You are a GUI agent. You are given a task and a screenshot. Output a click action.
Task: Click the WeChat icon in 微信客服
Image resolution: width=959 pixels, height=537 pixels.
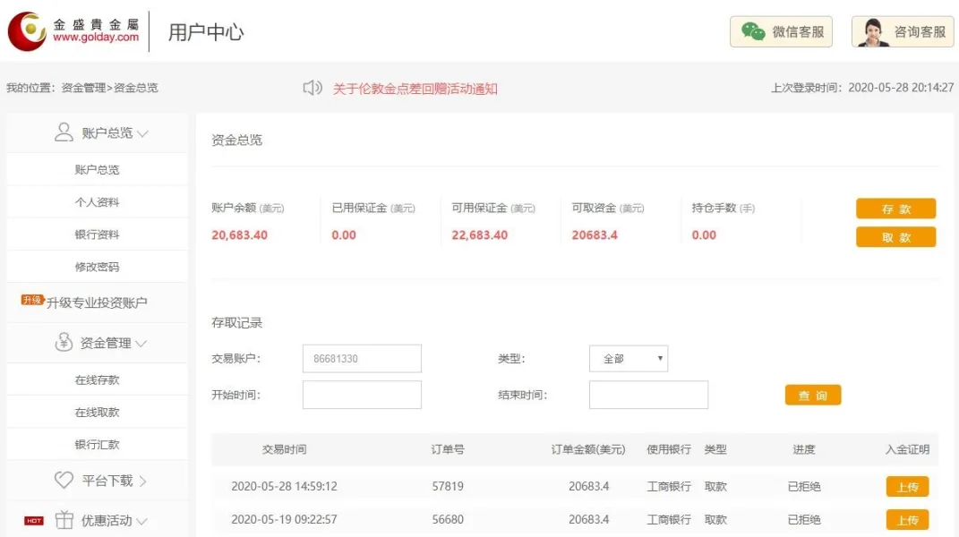pos(753,32)
